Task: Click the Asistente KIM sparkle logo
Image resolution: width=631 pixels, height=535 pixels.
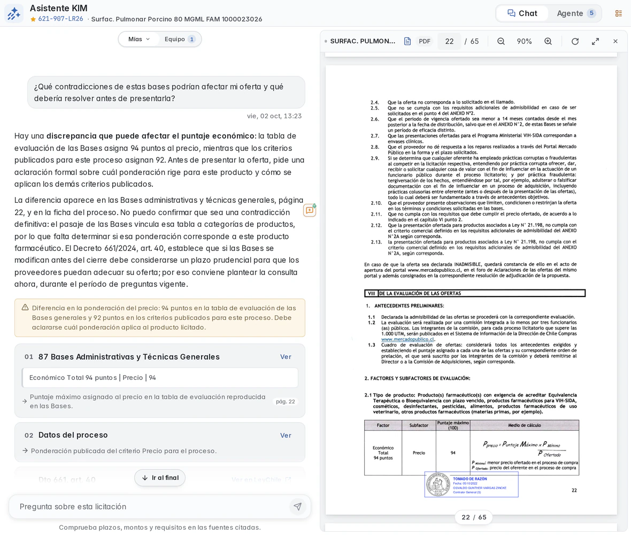Action: tap(13, 13)
